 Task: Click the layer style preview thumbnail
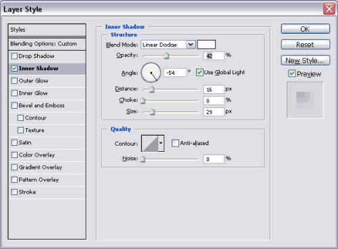tap(305, 100)
